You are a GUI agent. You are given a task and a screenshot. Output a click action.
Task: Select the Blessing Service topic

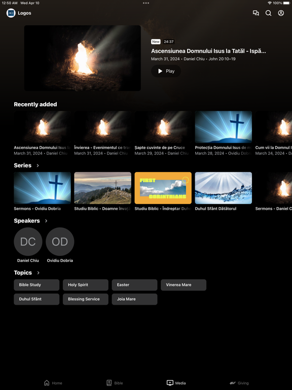(85, 299)
